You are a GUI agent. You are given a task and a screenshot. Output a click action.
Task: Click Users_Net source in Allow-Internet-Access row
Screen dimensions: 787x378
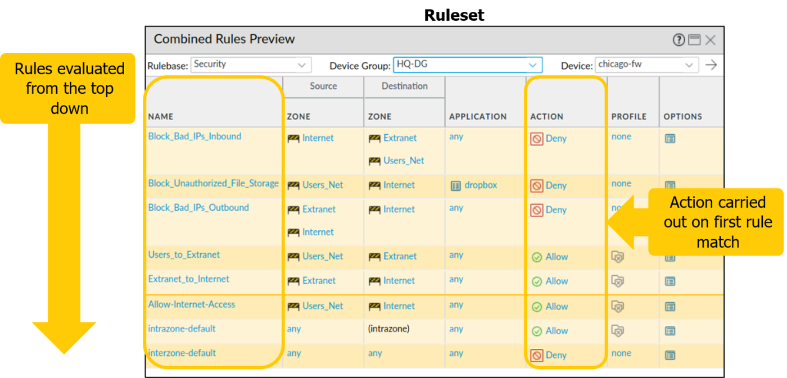(x=323, y=306)
